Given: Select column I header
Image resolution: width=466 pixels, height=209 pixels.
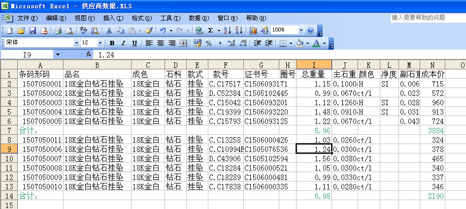Looking at the screenshot, I should tap(314, 65).
